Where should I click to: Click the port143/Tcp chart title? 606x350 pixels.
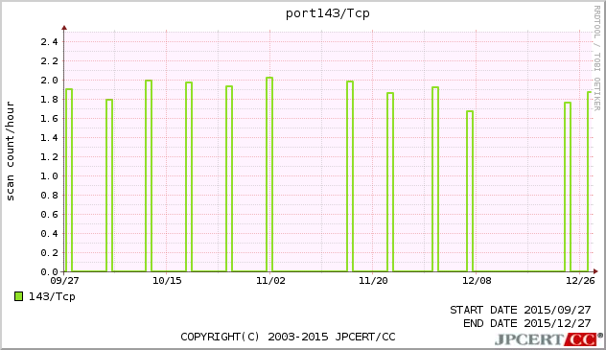point(328,13)
